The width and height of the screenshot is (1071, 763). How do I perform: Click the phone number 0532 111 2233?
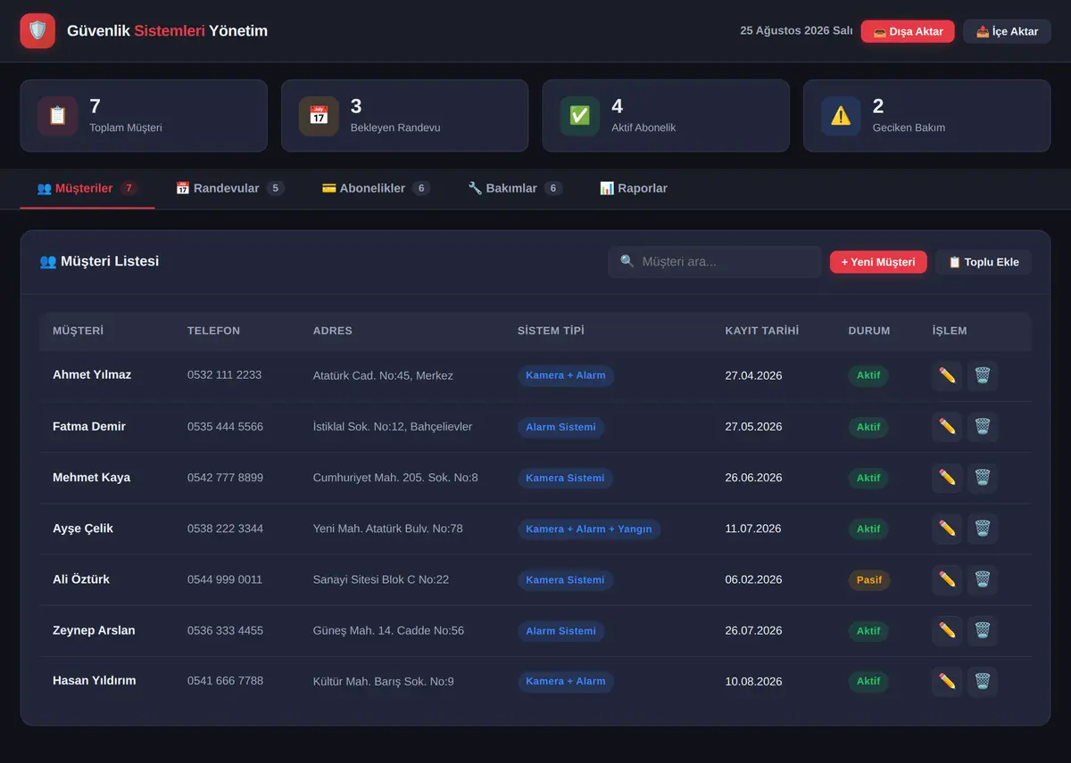tap(224, 375)
